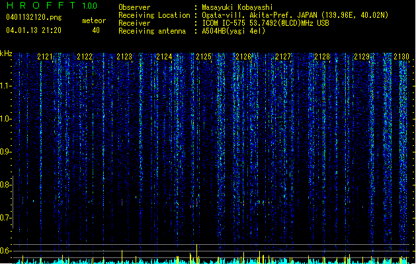Click the gray vertical bar beside 0.7-0.8 kHz

(x=13, y=202)
